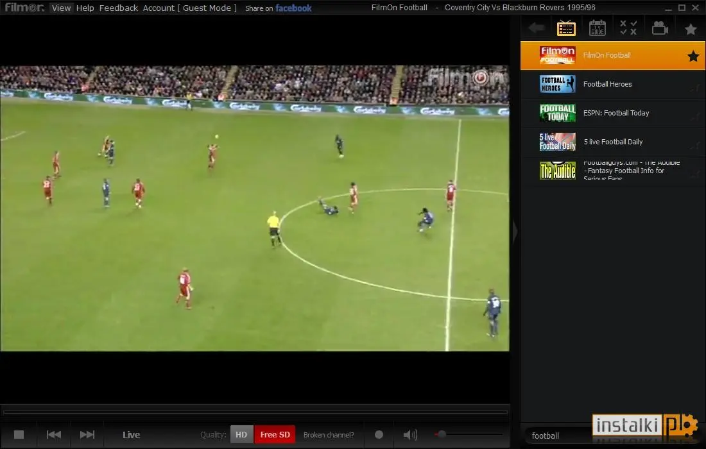Show favorites with the star toolbar icon
706x449 pixels.
click(691, 30)
